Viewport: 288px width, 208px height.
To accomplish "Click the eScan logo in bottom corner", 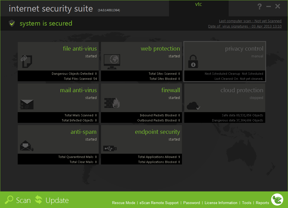I will coord(277,200).
